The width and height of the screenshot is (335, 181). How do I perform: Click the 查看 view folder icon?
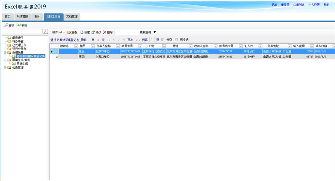[x=69, y=32]
